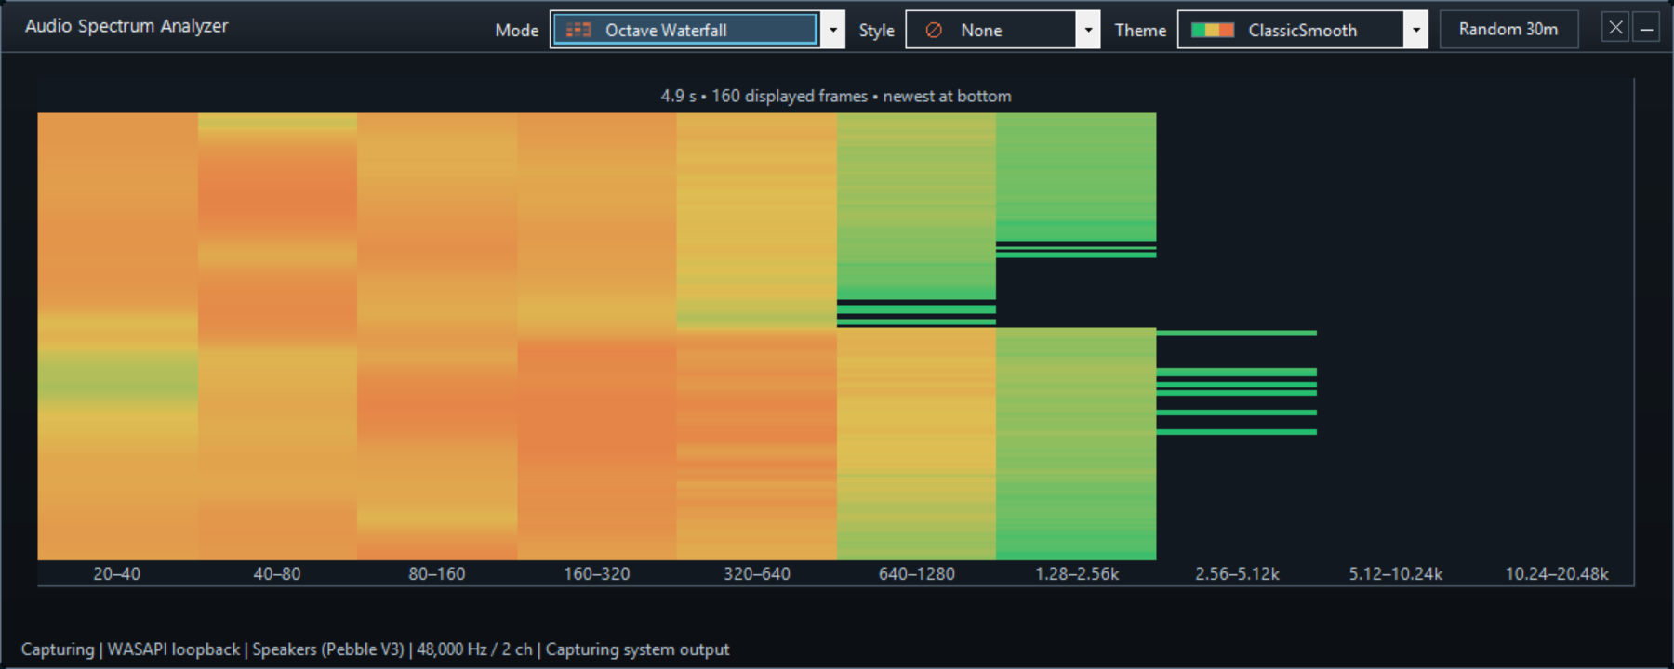Image resolution: width=1674 pixels, height=669 pixels.
Task: Minimize the analyzer window with dash button
Action: [1646, 28]
